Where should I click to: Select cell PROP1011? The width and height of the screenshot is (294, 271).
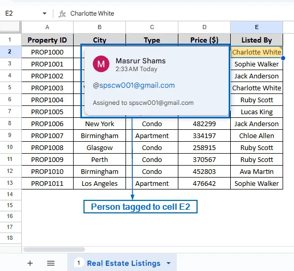click(x=47, y=183)
